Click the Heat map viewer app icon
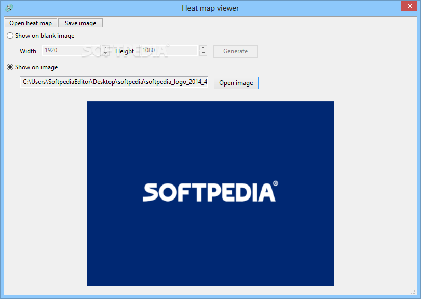Screen dimensions: 421x299 point(9,8)
